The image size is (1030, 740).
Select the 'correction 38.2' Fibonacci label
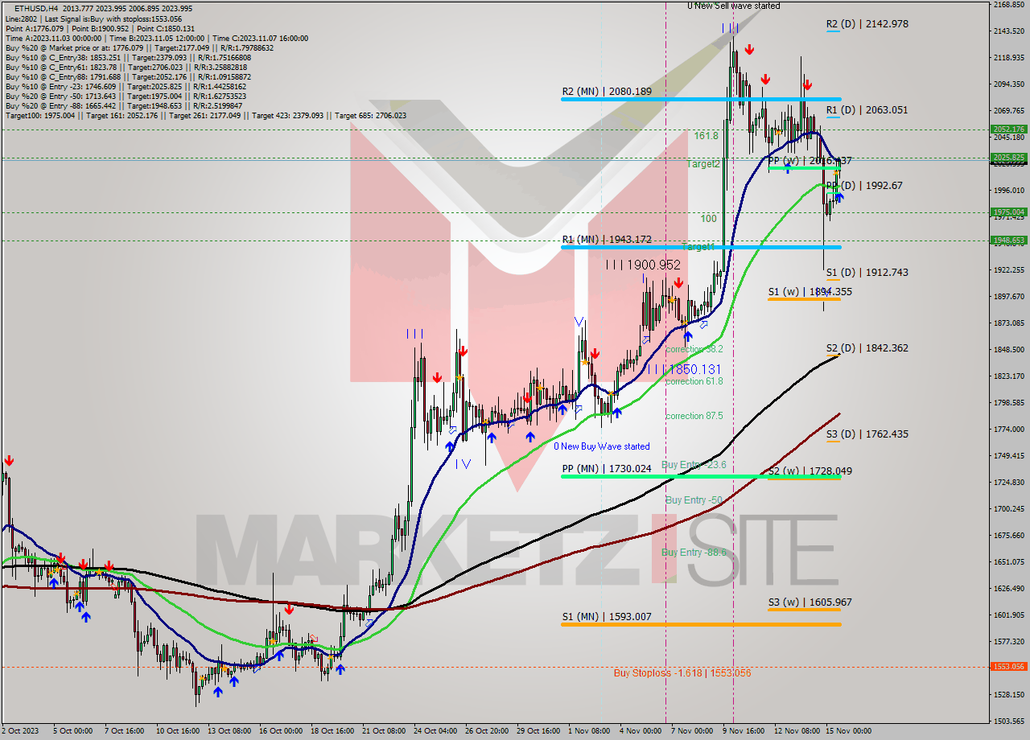tap(694, 349)
